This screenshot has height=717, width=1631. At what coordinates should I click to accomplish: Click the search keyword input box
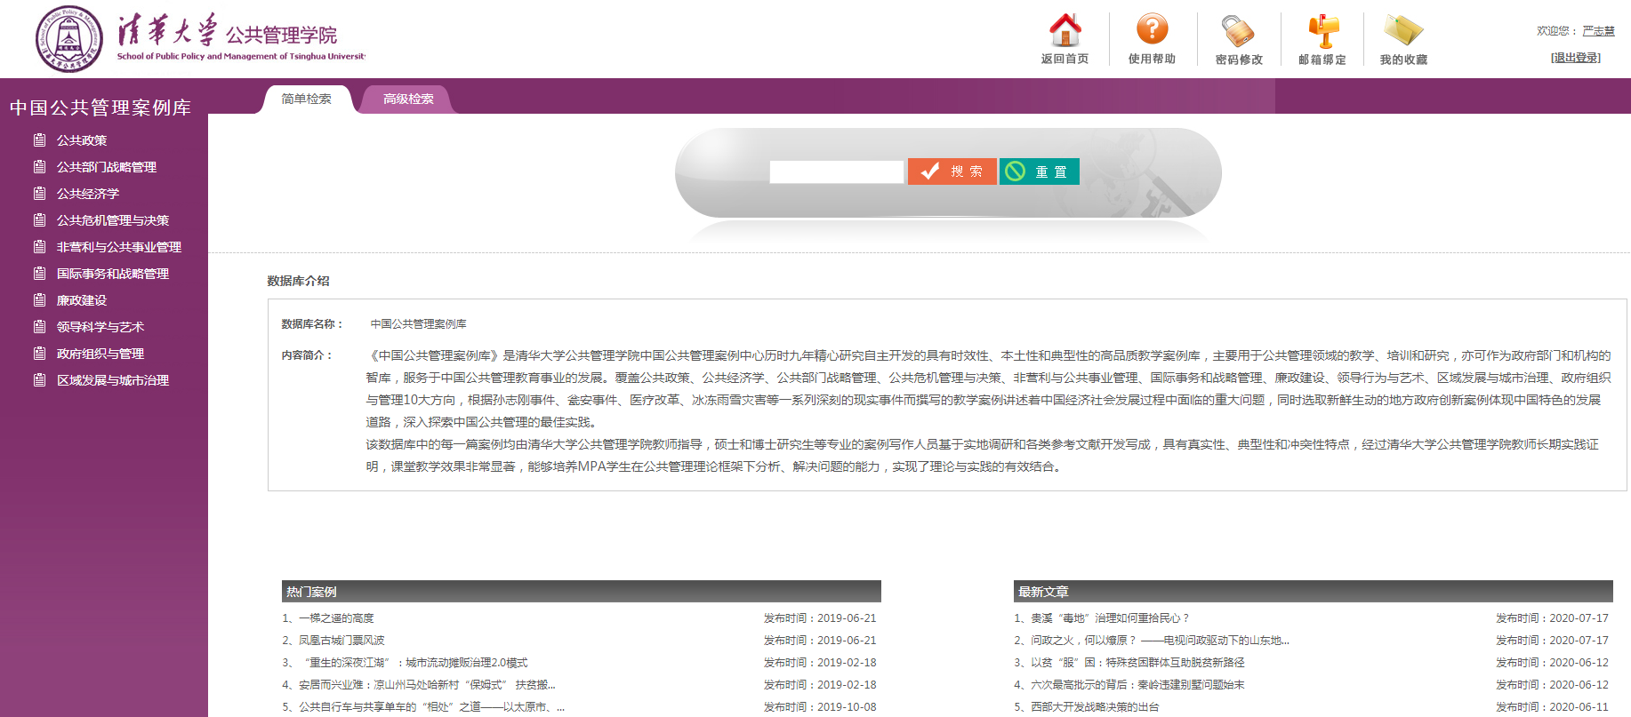(x=836, y=171)
